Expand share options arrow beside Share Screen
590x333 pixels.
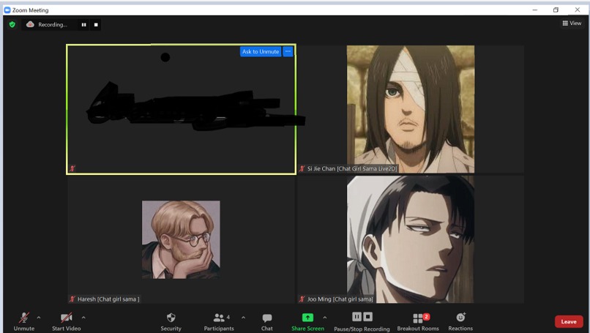pyautogui.click(x=325, y=318)
